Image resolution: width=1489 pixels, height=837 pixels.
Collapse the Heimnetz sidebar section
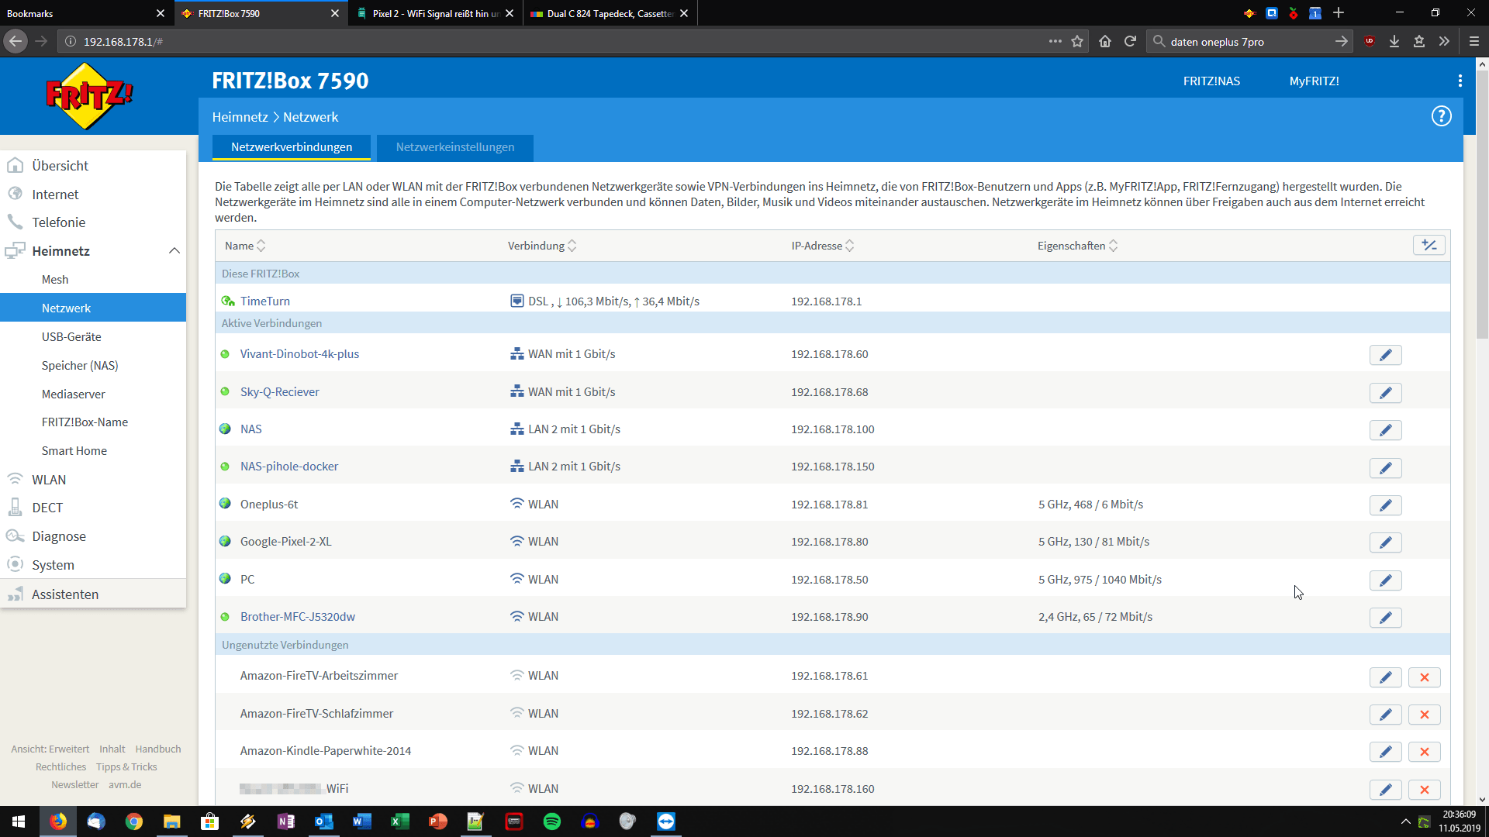174,251
